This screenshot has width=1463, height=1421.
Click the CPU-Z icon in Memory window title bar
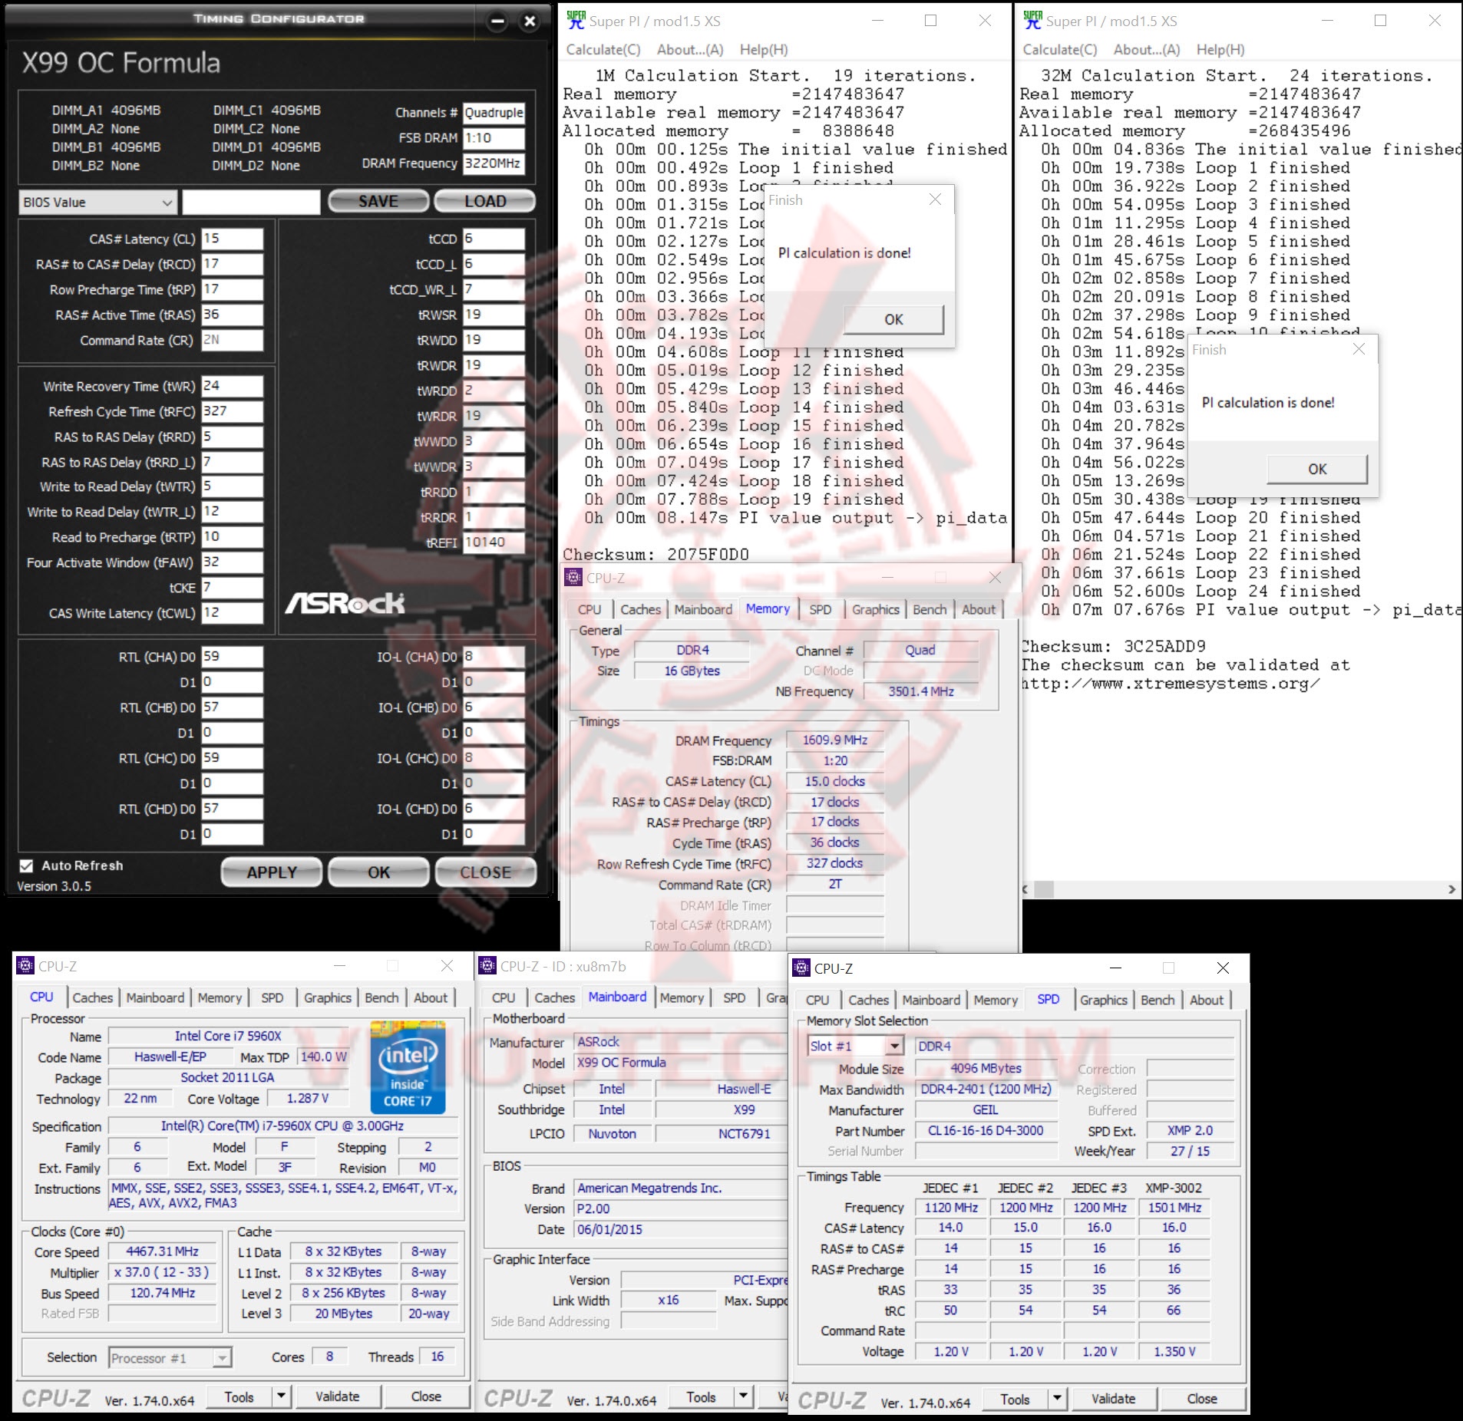(573, 578)
